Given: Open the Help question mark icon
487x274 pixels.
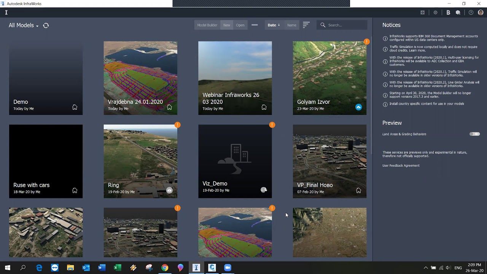Looking at the screenshot, I should pyautogui.click(x=471, y=13).
